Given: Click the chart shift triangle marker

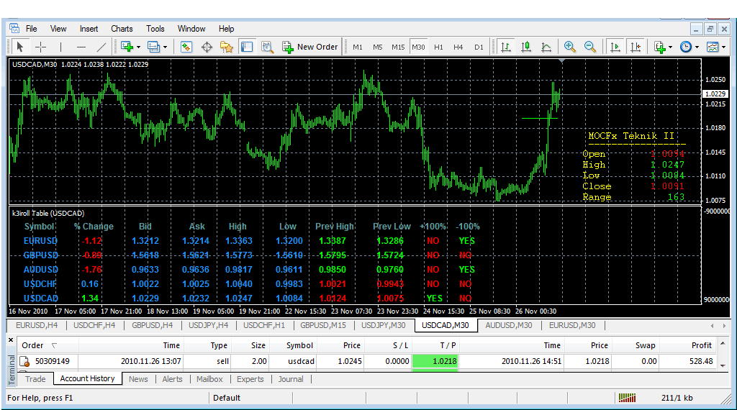Looking at the screenshot, I should (561, 61).
